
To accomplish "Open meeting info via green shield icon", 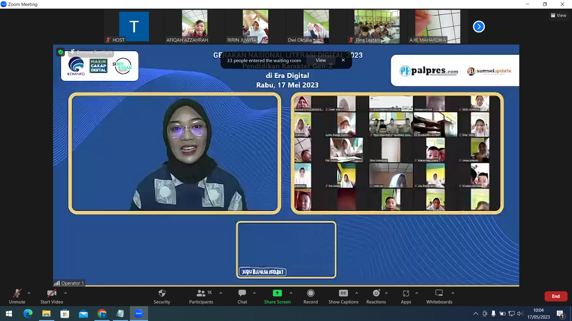I will (x=60, y=52).
